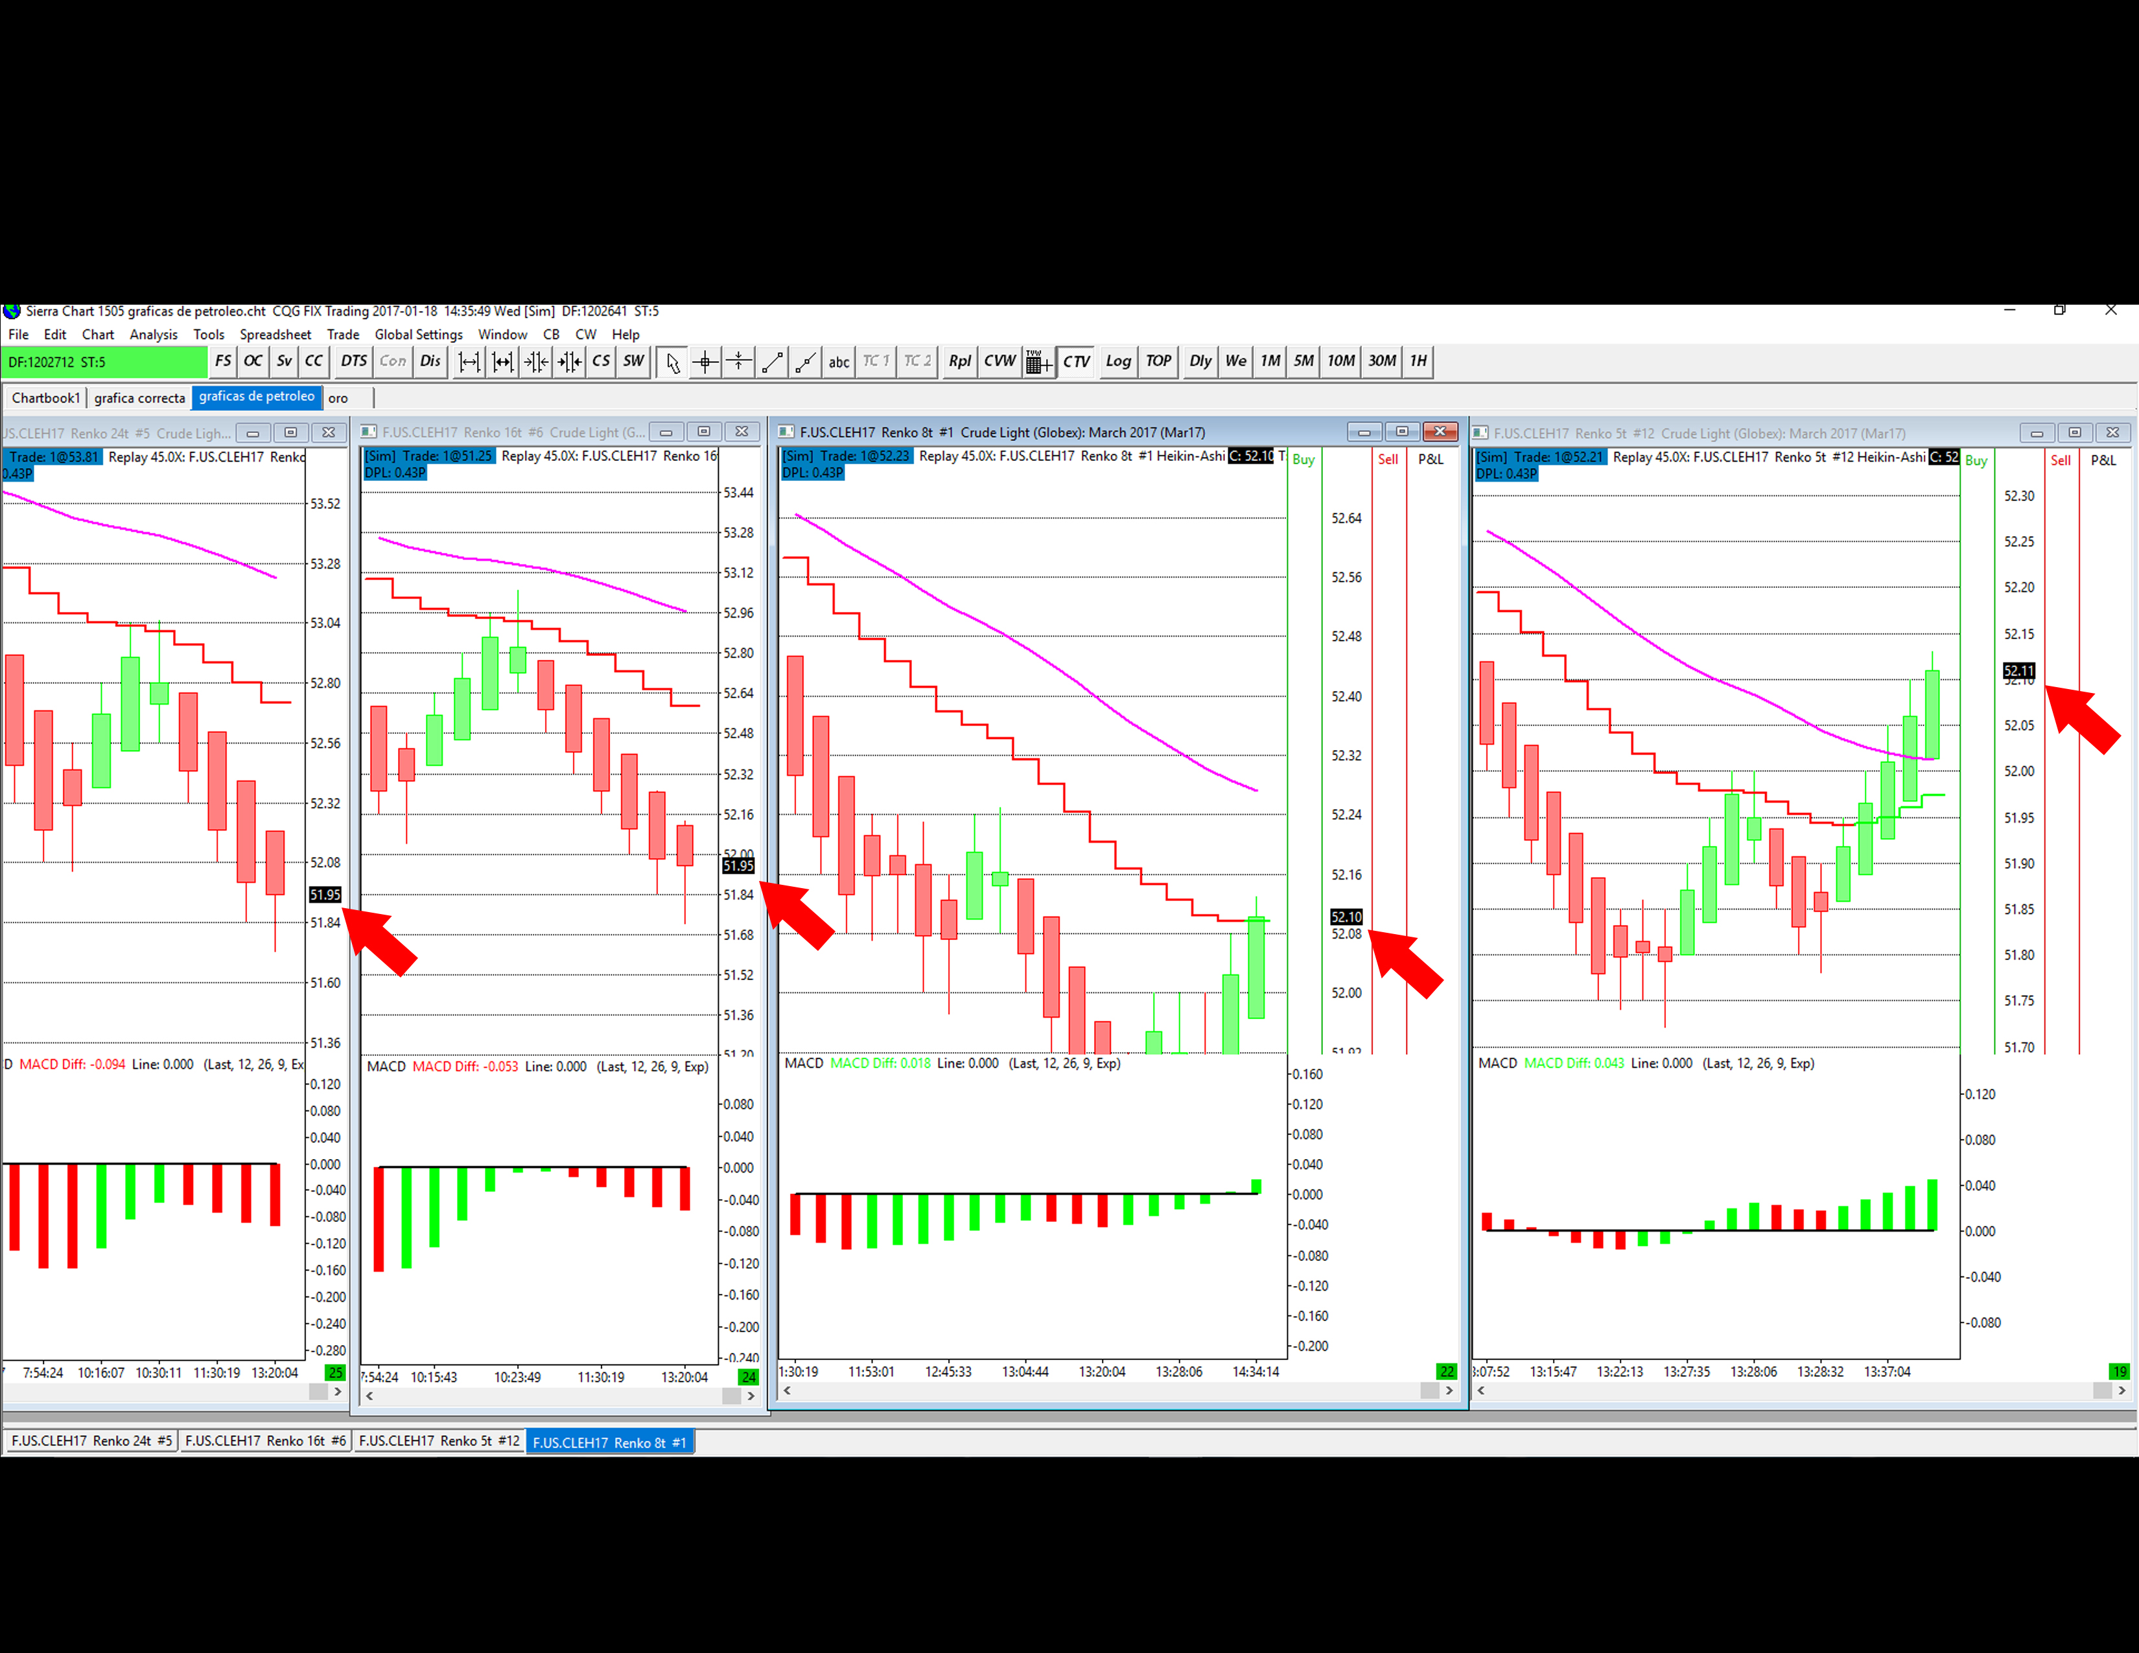The image size is (2139, 1653).
Task: Click the Buy column in Renko 8t chart
Action: [1303, 460]
